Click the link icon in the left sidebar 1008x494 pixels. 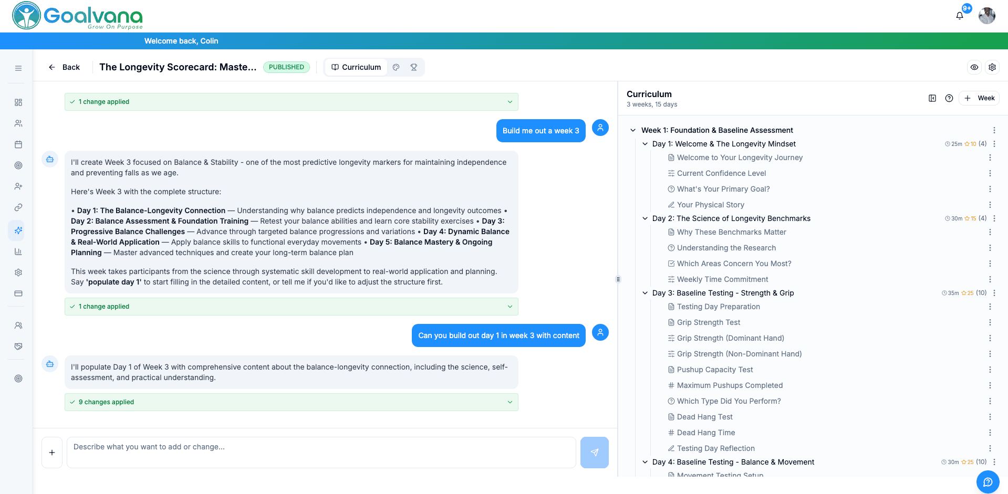pos(18,207)
